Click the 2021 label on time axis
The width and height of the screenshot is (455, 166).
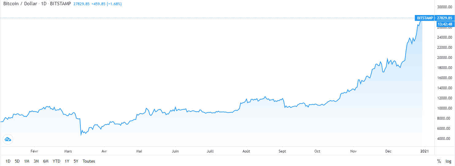pos(425,151)
